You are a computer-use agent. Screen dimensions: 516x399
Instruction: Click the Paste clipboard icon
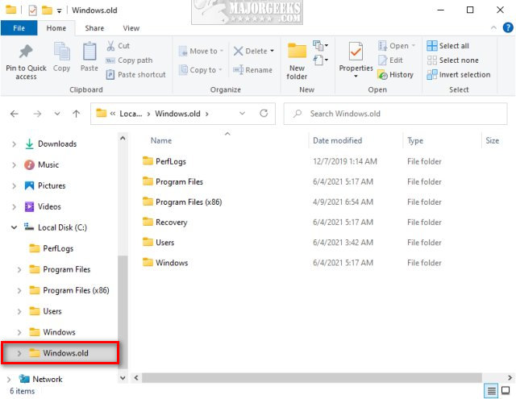tap(89, 52)
